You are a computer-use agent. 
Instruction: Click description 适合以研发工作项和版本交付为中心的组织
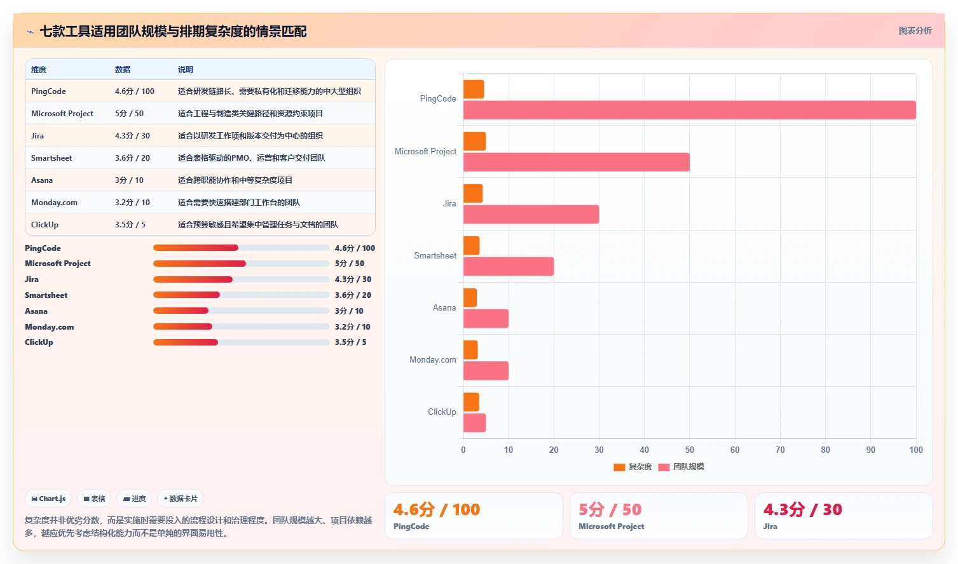coord(250,136)
